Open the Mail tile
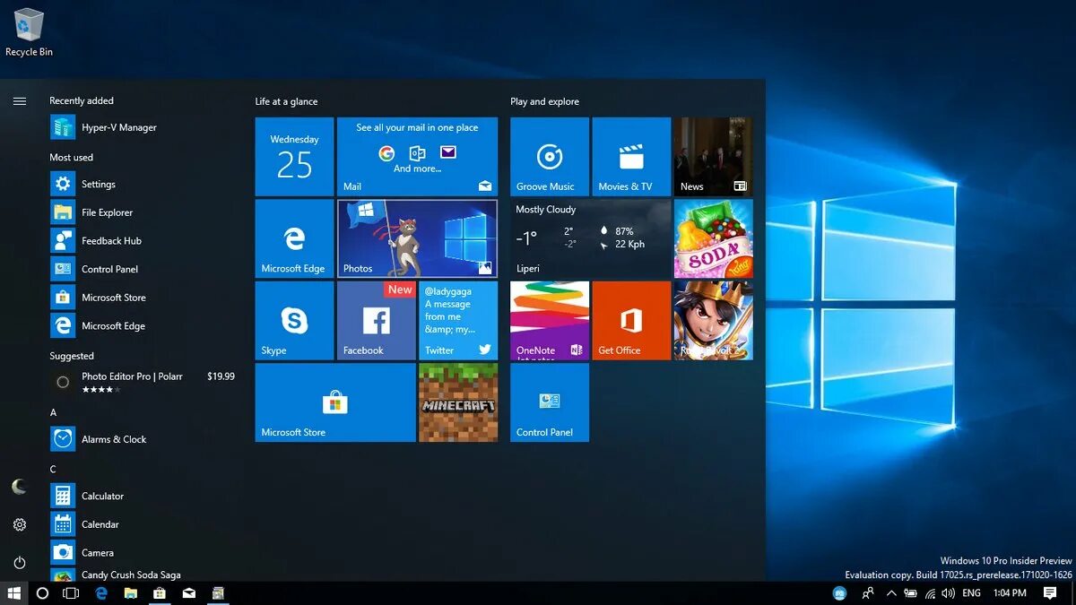The image size is (1076, 605). pos(418,157)
